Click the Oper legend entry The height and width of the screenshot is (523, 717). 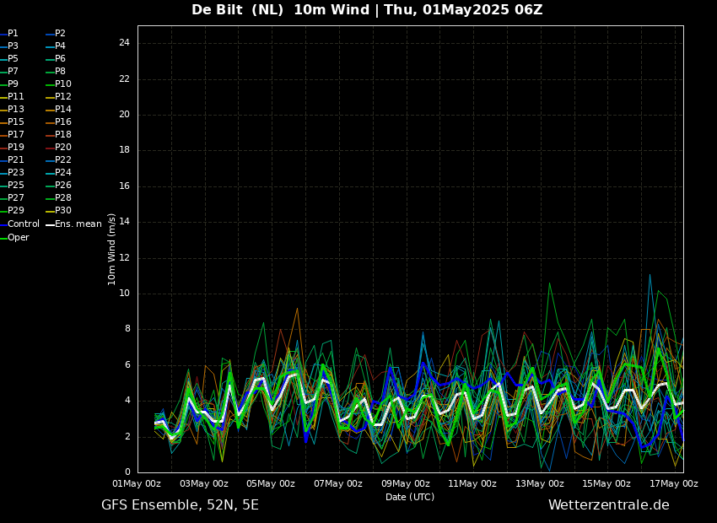pyautogui.click(x=19, y=238)
